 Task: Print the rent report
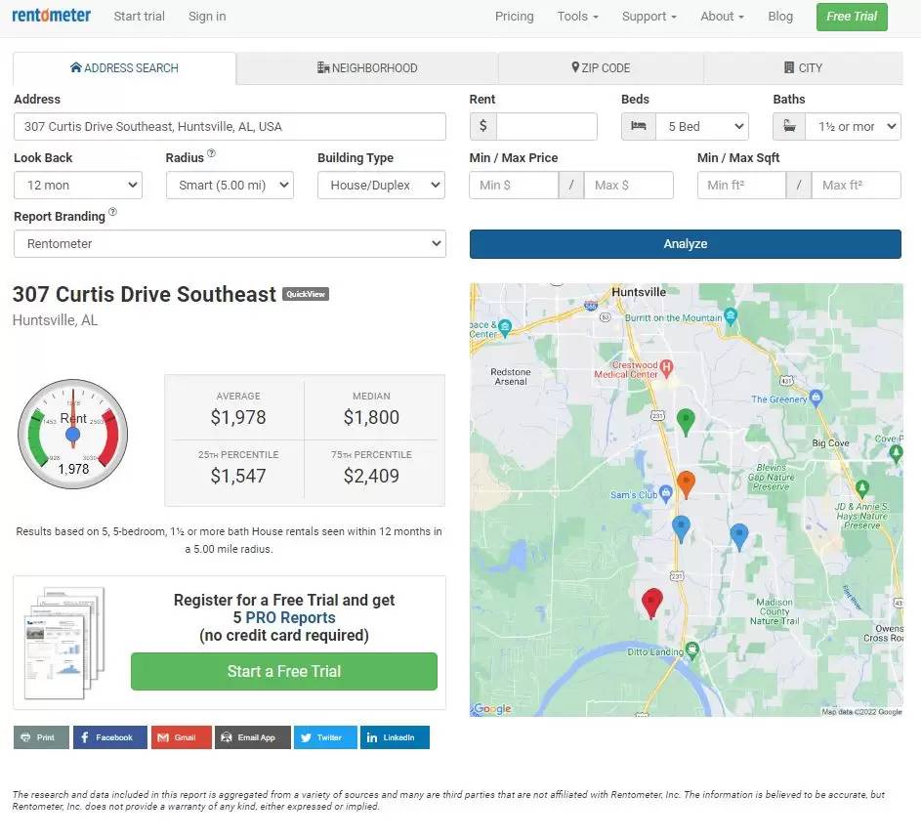41,737
